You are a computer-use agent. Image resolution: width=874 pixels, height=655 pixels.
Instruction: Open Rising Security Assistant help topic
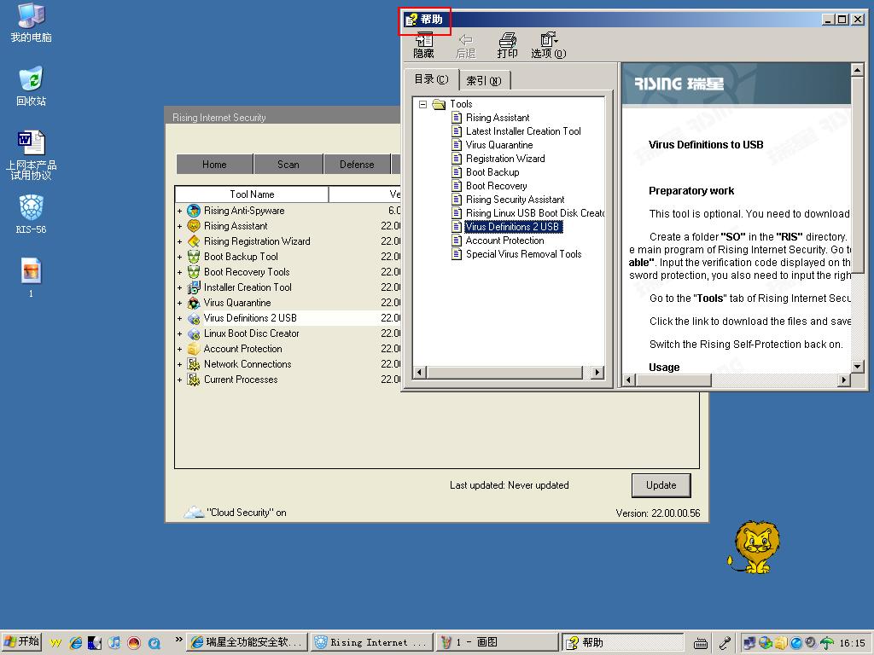tap(515, 200)
